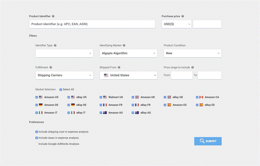Open the Algopix Algorithm market dropdown

[129, 53]
